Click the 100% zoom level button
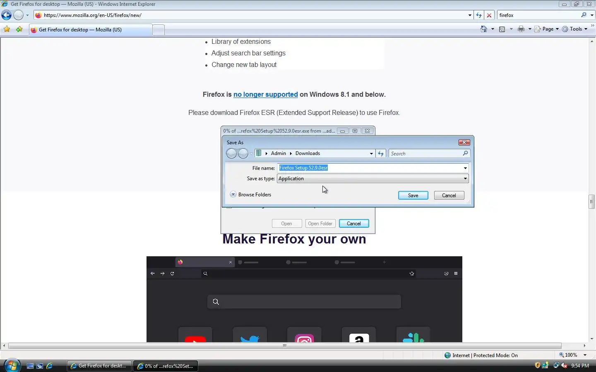Screen dimensions: 596x372 click(568, 355)
